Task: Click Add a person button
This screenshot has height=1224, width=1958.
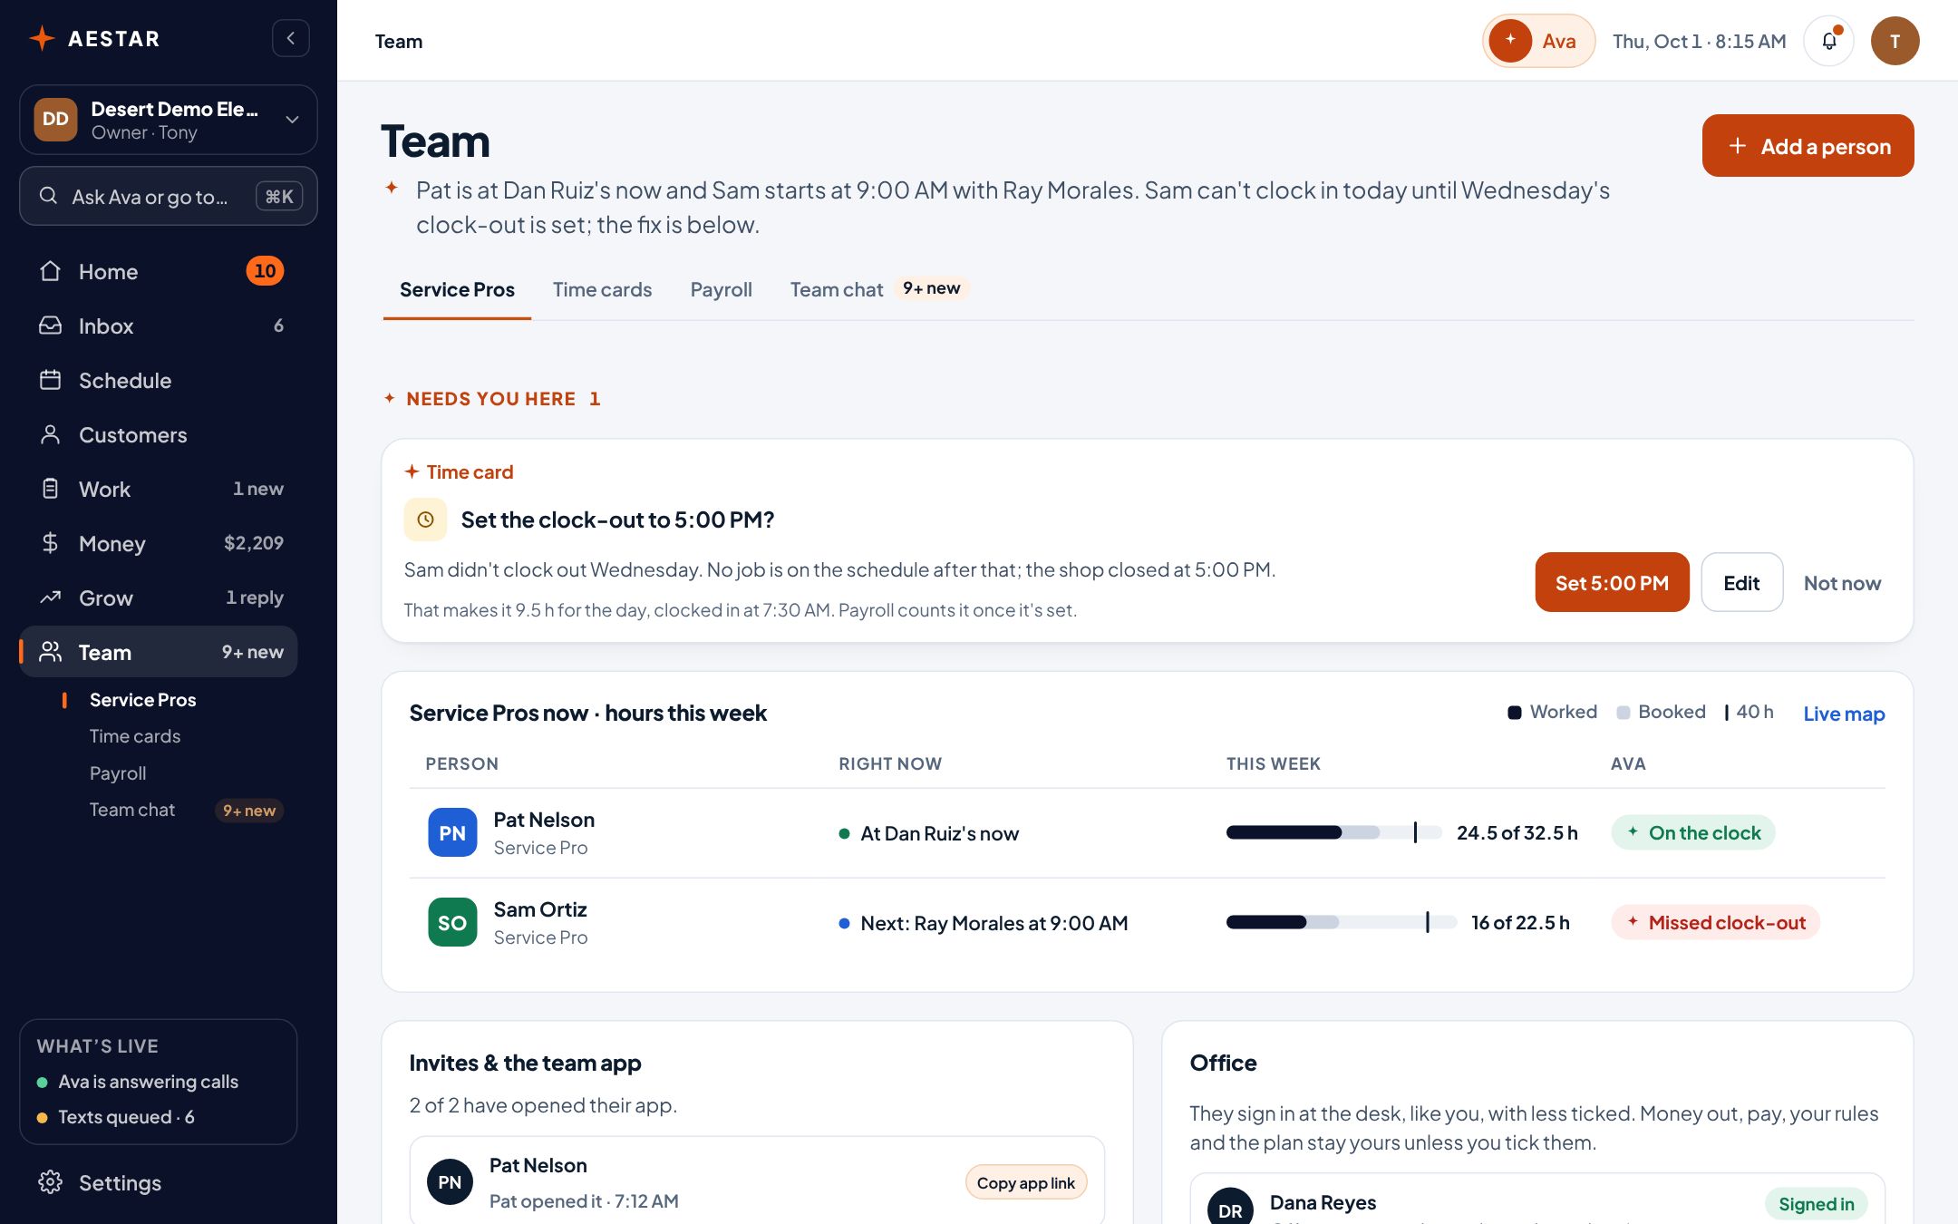Action: tap(1808, 145)
